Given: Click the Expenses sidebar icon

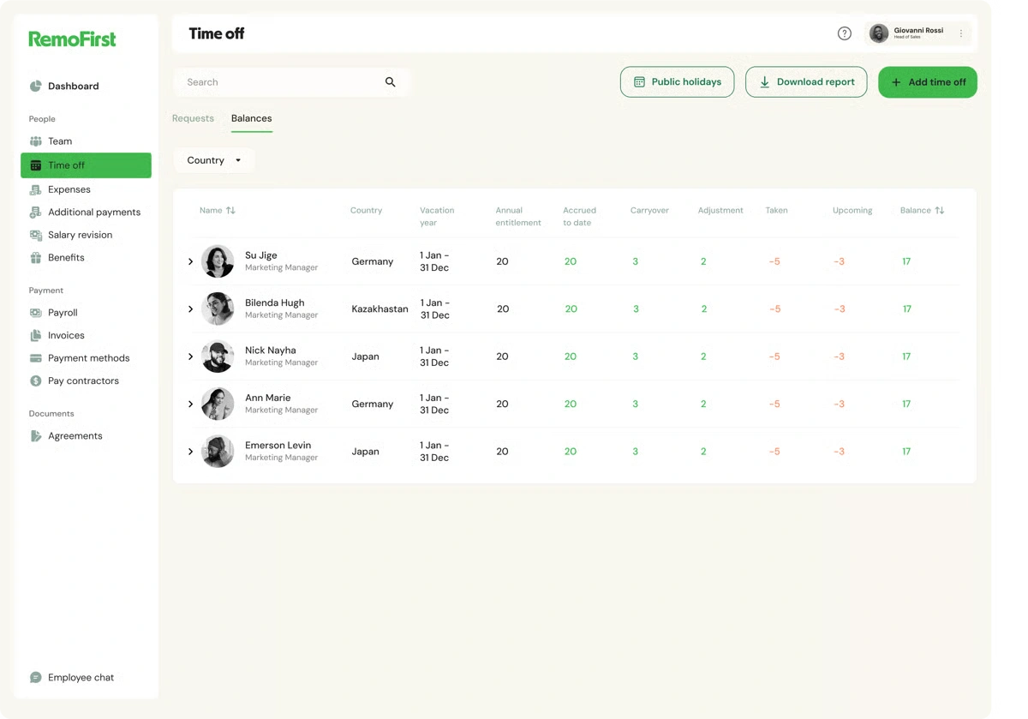Looking at the screenshot, I should click(x=36, y=189).
